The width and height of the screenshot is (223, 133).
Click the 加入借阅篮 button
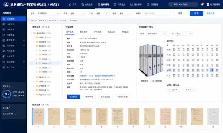pyautogui.click(x=105, y=97)
